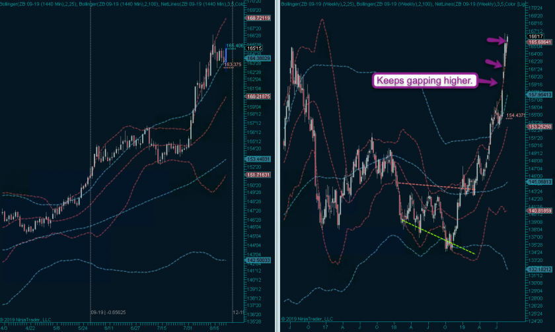Viewport: 555px width, 332px height.
Task: Select the 132.18212 price marker, weekly chart
Action: [x=539, y=269]
